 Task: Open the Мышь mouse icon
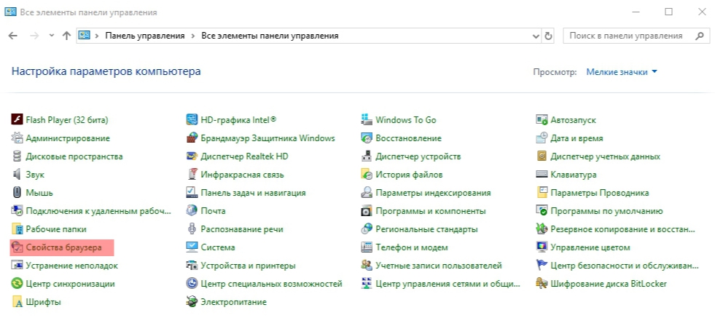click(x=17, y=193)
